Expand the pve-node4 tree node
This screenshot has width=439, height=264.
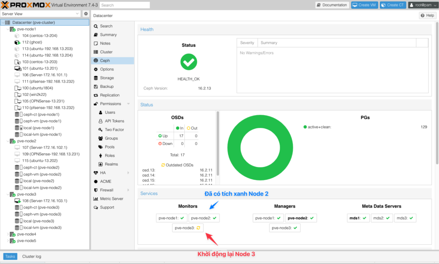click(8, 234)
